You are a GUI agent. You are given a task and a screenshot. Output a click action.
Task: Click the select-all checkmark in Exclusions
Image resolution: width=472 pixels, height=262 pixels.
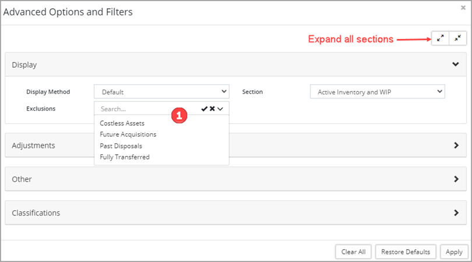click(x=205, y=109)
